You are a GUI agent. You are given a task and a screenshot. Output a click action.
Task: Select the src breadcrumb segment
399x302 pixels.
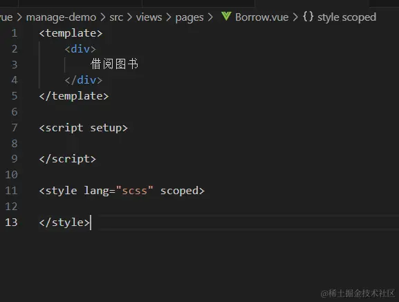116,17
